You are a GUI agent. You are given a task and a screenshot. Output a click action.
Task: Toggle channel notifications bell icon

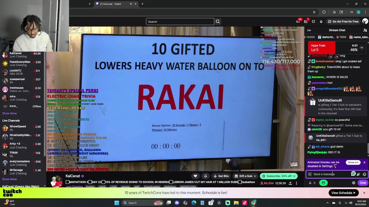[206, 176]
